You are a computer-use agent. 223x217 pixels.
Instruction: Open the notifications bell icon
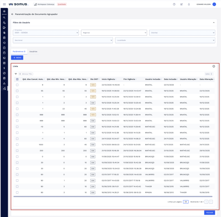tap(189, 4)
